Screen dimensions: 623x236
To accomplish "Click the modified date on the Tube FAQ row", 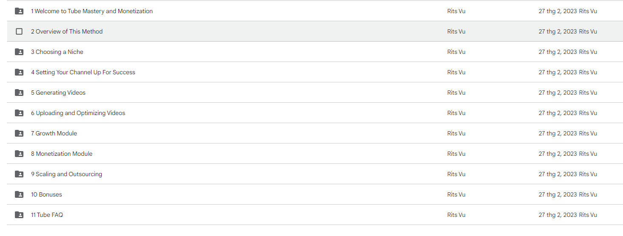I will click(x=558, y=215).
